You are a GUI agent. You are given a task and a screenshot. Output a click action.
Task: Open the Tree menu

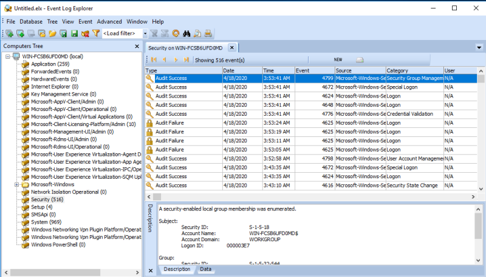pos(52,22)
